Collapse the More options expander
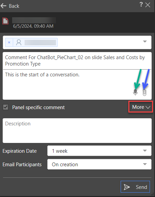 pos(141,107)
